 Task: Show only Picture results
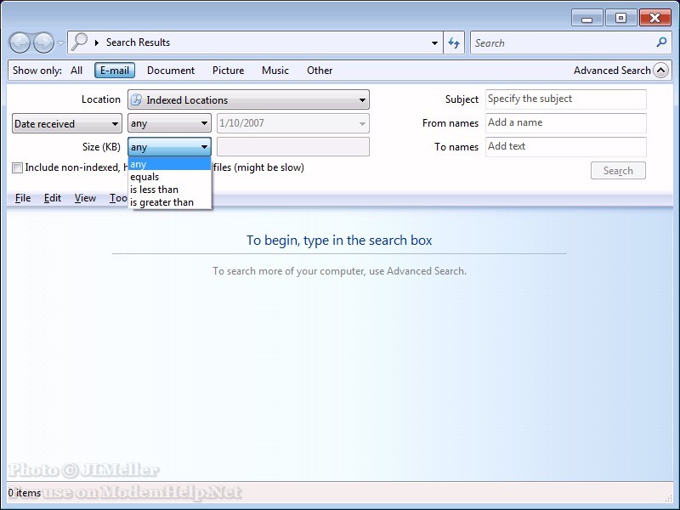[x=228, y=71]
